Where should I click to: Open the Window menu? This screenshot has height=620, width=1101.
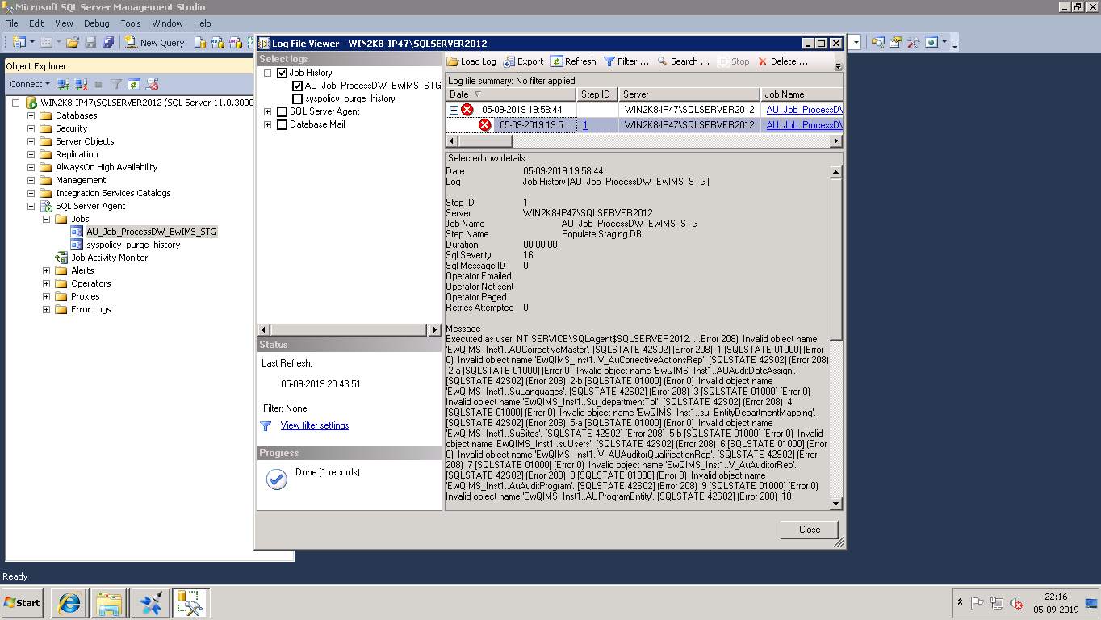click(x=168, y=23)
